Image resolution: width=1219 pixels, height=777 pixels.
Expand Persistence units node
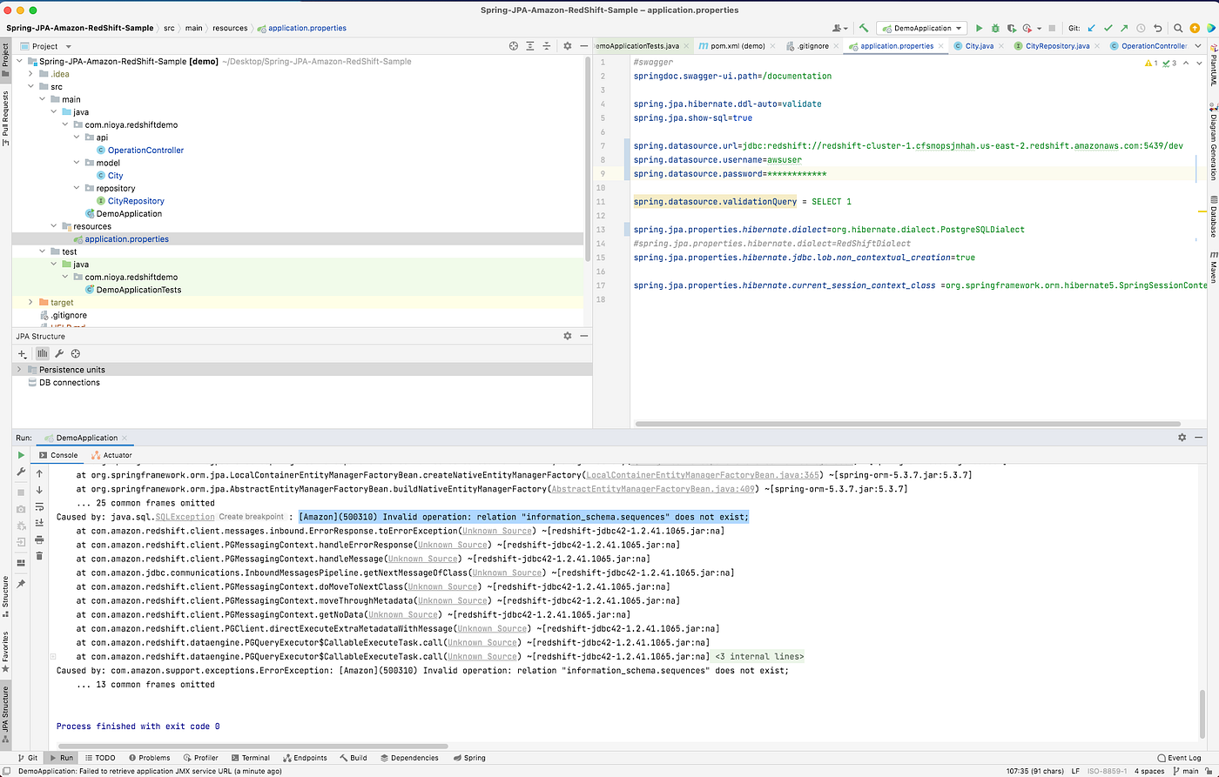[x=20, y=370]
